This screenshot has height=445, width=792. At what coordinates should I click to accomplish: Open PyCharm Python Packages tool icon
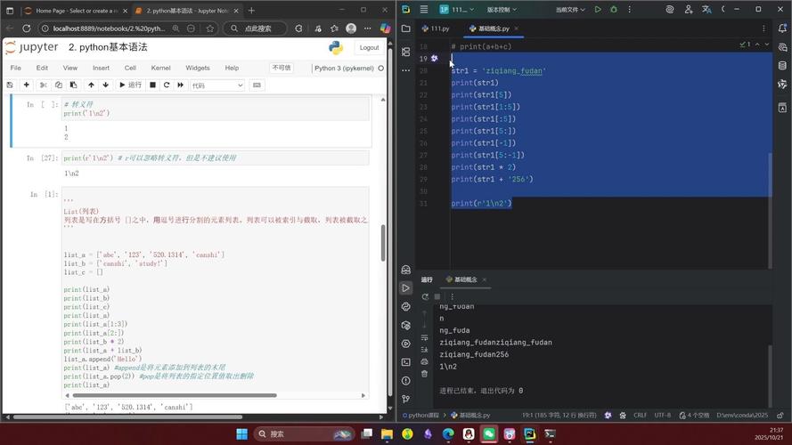(x=405, y=326)
